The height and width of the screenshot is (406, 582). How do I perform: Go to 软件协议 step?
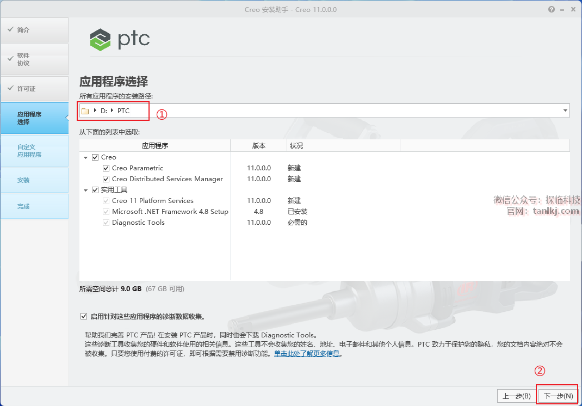(34, 59)
